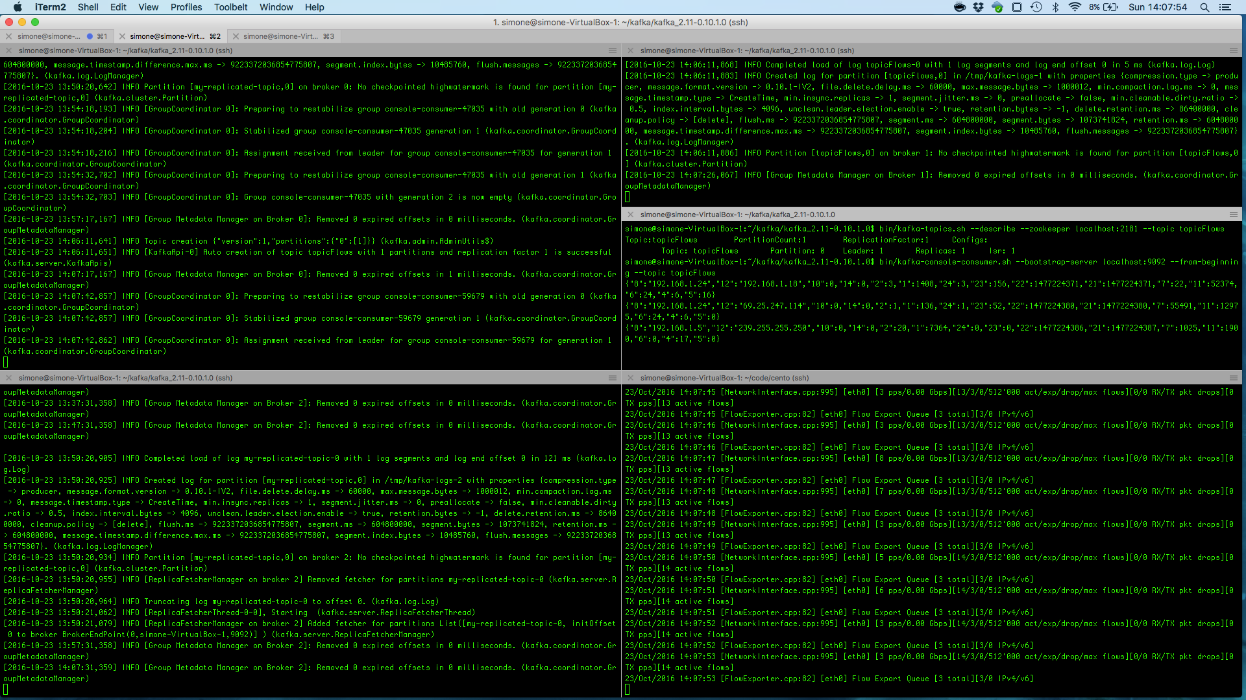Click the Bluetooth menu bar icon

[1055, 7]
